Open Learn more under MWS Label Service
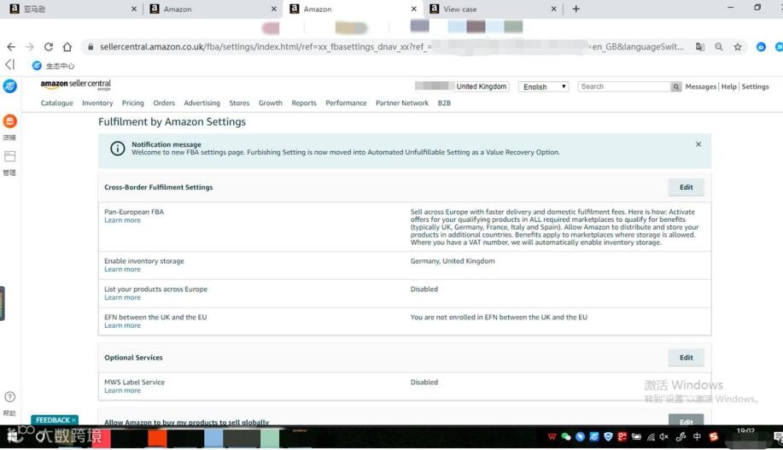 pyautogui.click(x=122, y=390)
